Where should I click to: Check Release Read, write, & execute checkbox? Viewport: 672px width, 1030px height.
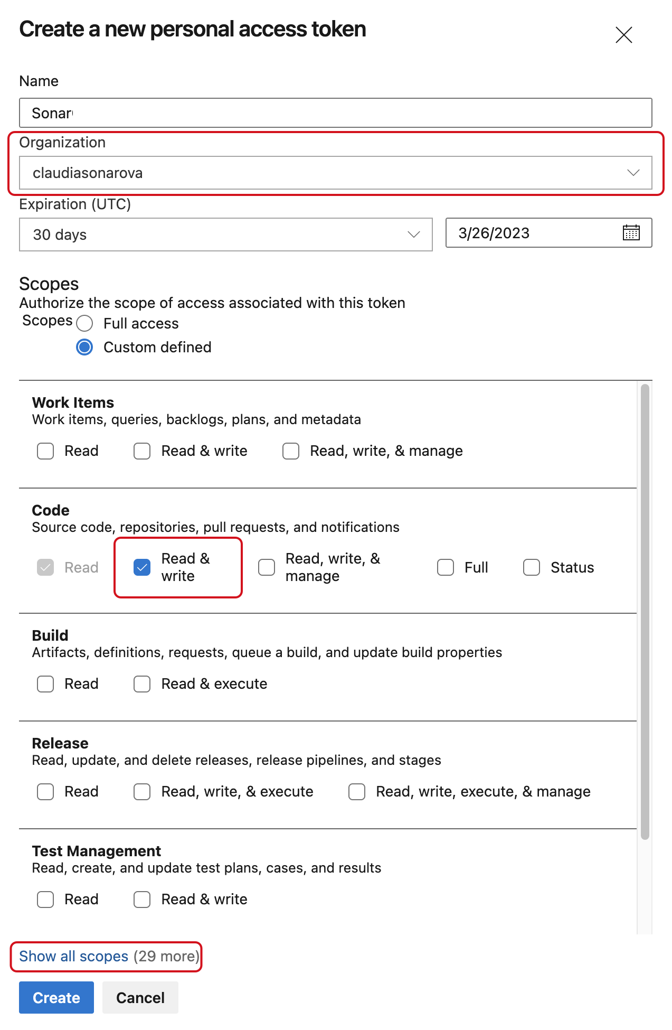142,792
